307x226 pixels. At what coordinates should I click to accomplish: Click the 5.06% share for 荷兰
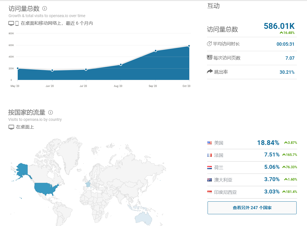(x=272, y=167)
